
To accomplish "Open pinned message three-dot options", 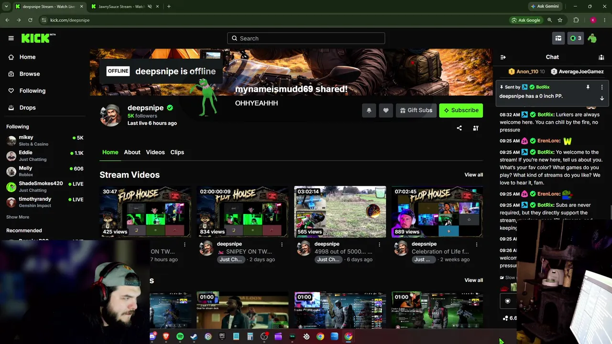I will (x=602, y=87).
